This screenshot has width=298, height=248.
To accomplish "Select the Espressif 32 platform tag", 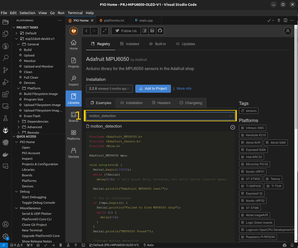I will coord(252,193).
